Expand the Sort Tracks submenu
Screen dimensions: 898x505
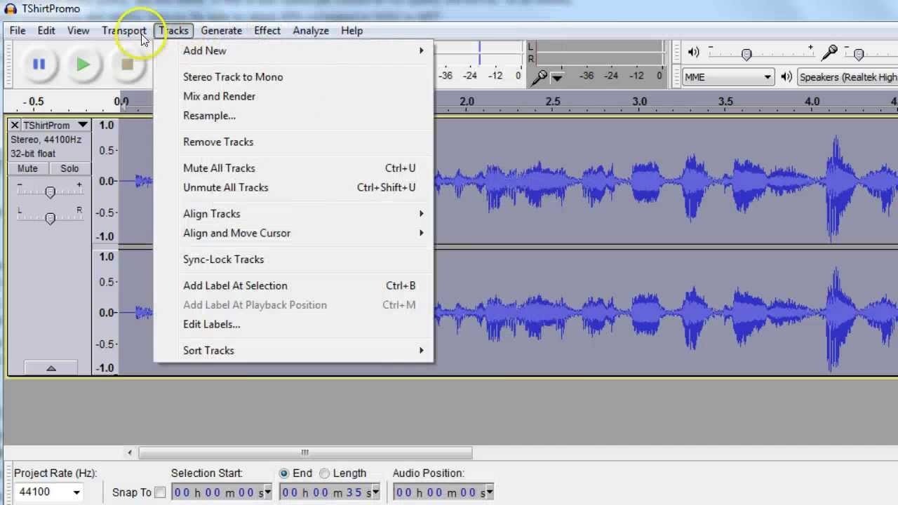coord(294,351)
